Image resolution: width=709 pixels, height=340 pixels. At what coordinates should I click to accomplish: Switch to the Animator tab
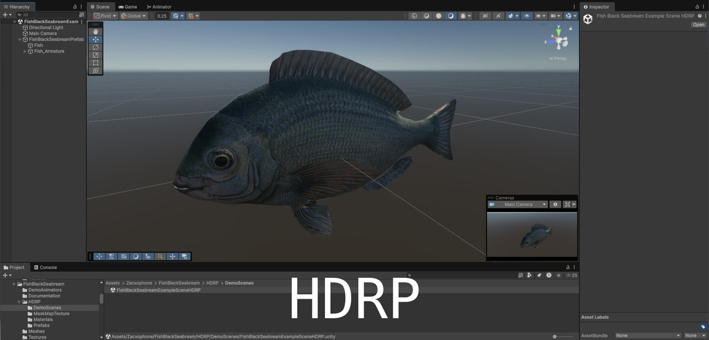[159, 7]
